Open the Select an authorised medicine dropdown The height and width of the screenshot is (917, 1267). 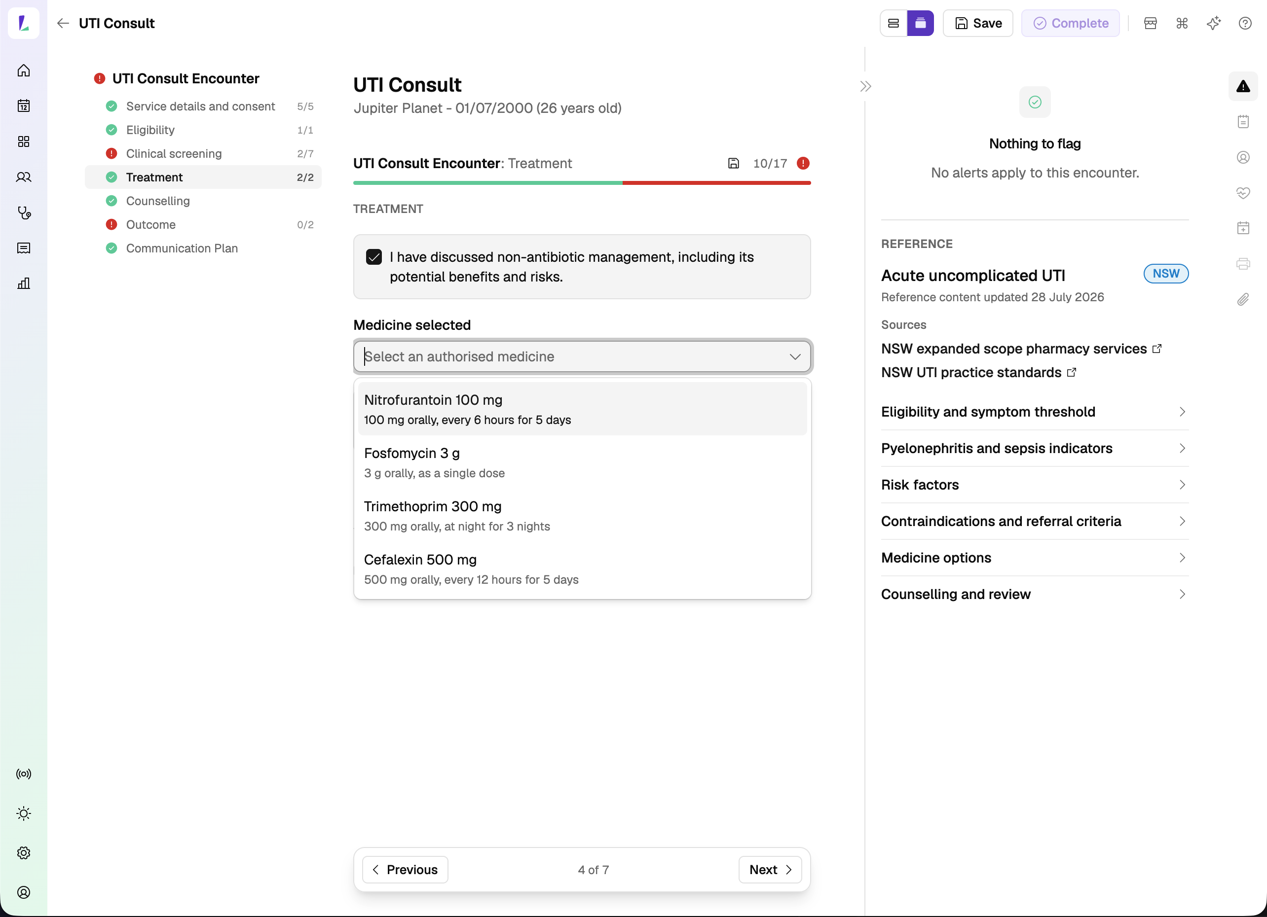(582, 356)
